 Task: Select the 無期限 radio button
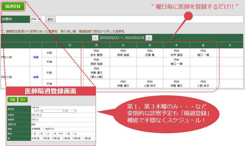32,129
